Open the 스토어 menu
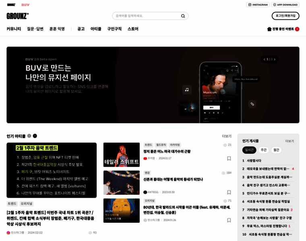Viewport: 306px width, 241px height. [x=133, y=29]
